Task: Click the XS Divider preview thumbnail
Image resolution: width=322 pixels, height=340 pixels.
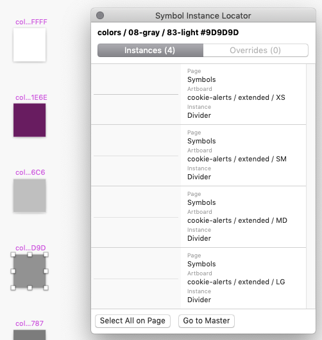Action: [x=136, y=94]
